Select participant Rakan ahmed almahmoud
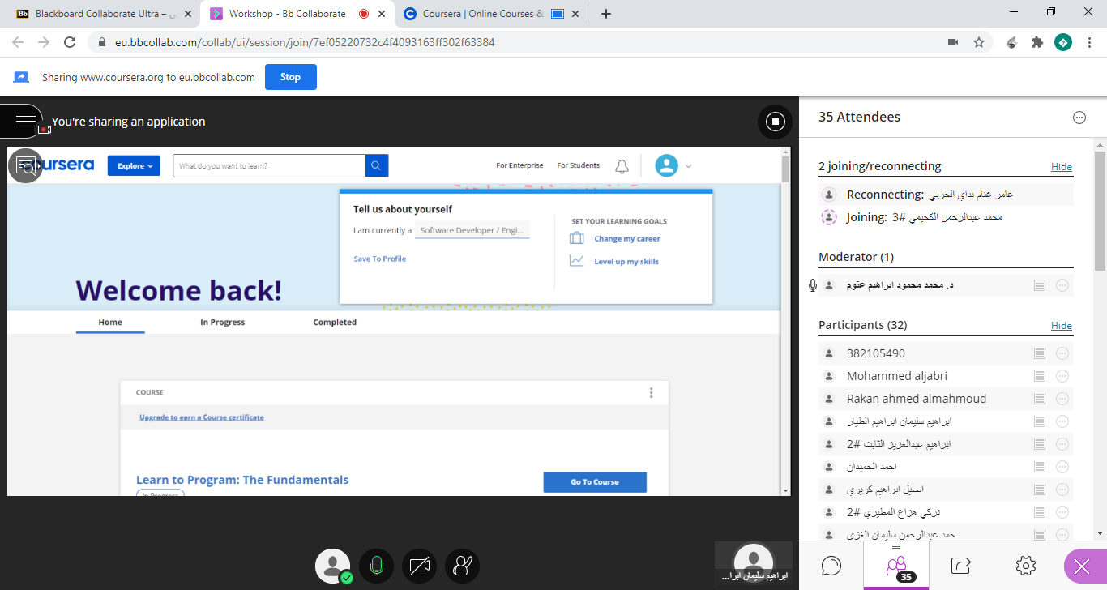 tap(917, 399)
